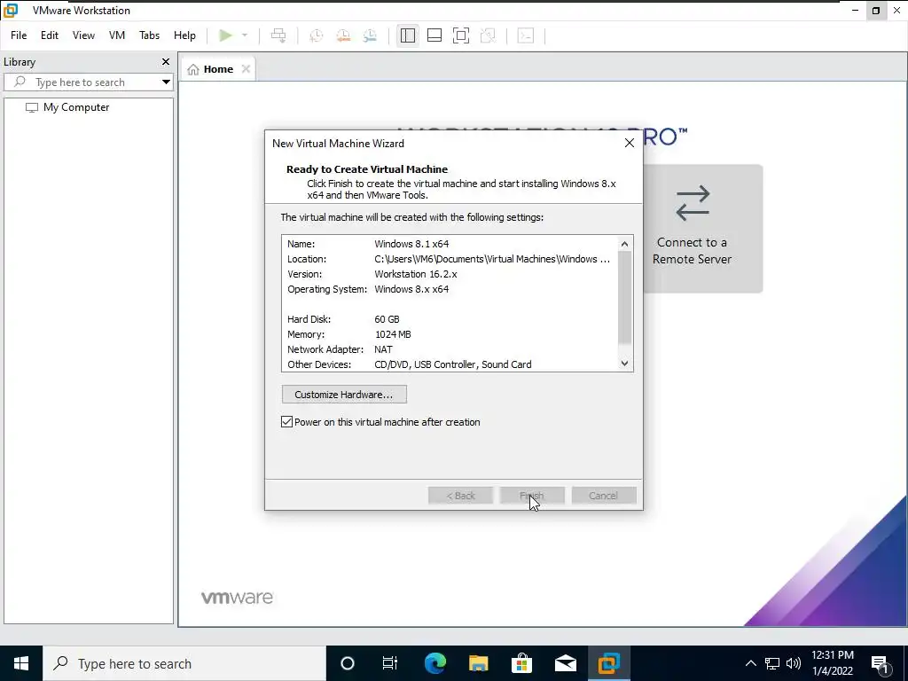
Task: Click the console view toolbar icon
Action: tap(525, 35)
